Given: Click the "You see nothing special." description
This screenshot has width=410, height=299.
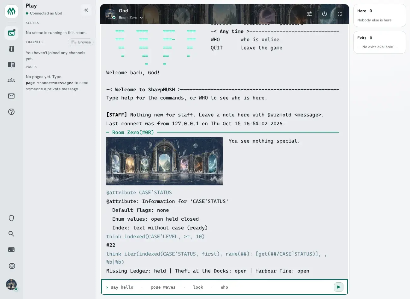Looking at the screenshot, I should [264, 141].
